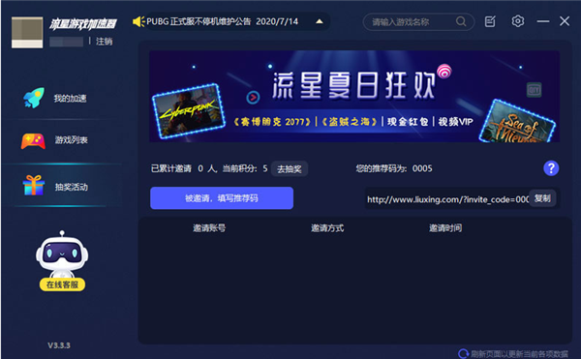Click the feedback note icon in header
Viewport: 581px width, 359px height.
point(490,21)
